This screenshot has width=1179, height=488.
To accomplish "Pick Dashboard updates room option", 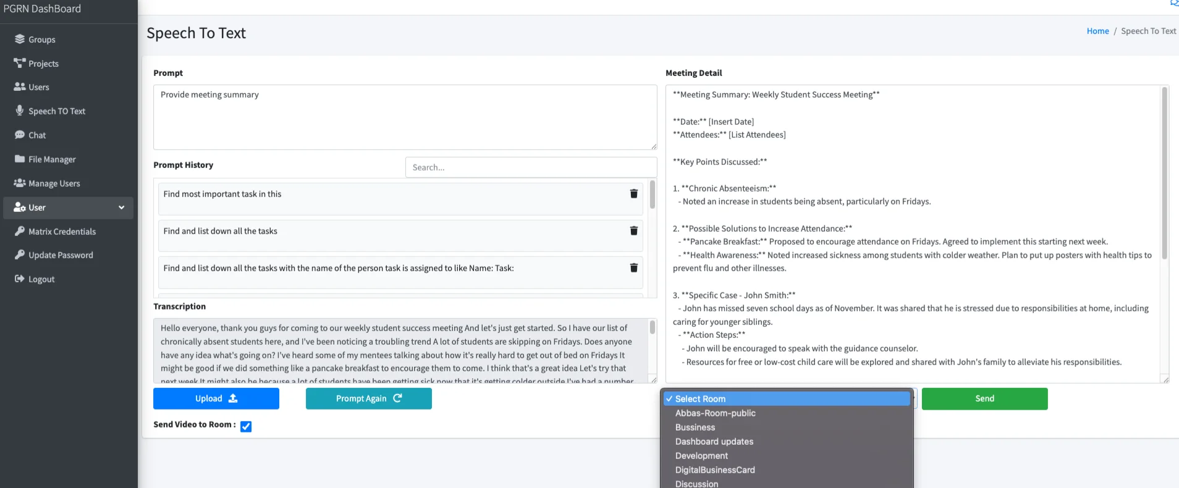I will click(x=714, y=442).
